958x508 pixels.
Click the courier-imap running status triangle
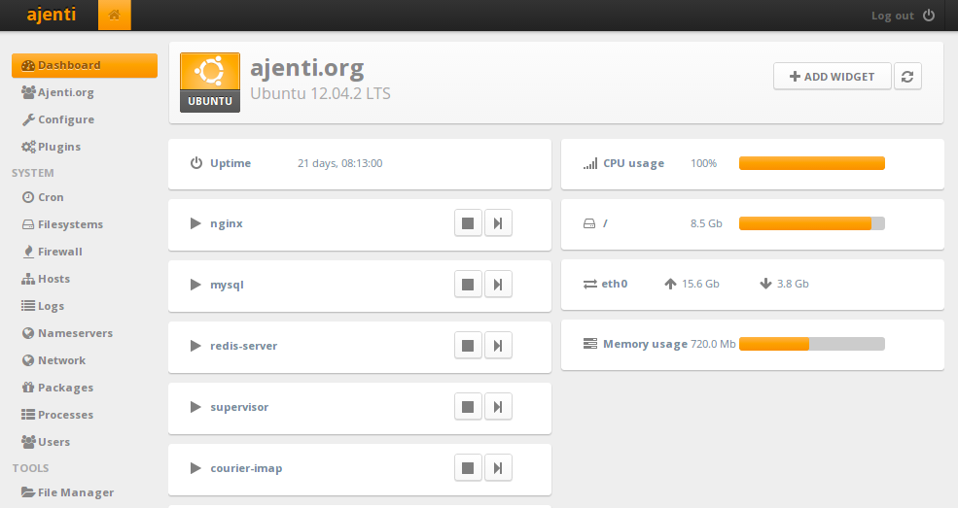(x=195, y=468)
